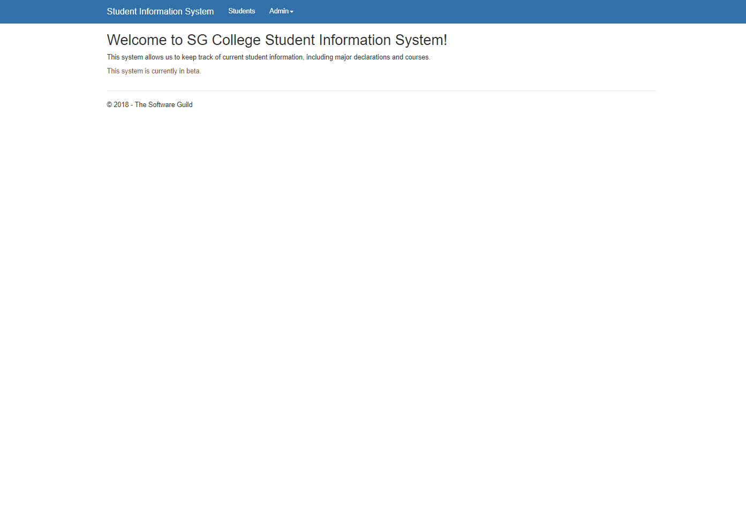
Task: Click the horizontal divider above the footer
Action: pyautogui.click(x=381, y=91)
